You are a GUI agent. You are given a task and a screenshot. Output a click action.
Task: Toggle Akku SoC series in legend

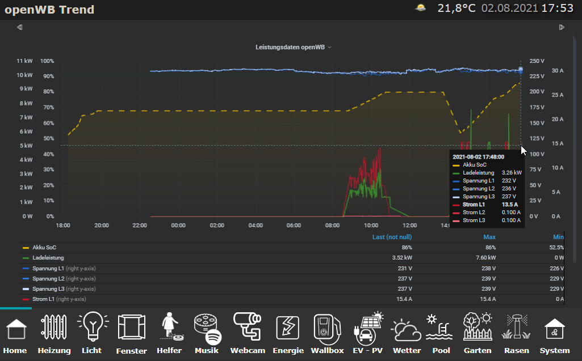pos(44,248)
